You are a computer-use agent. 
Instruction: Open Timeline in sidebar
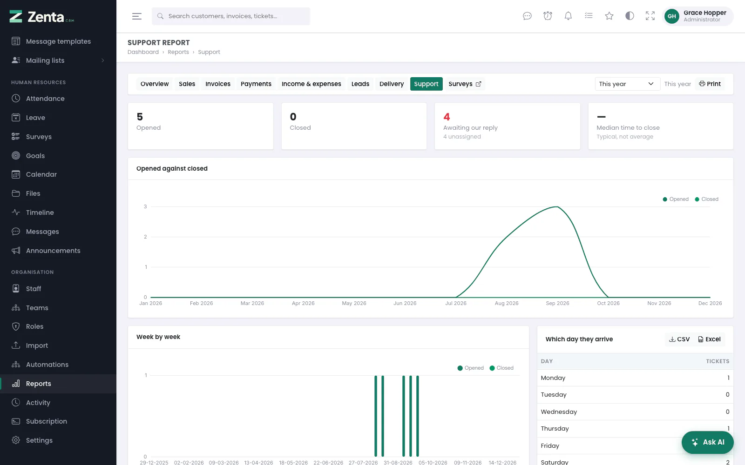pyautogui.click(x=58, y=213)
